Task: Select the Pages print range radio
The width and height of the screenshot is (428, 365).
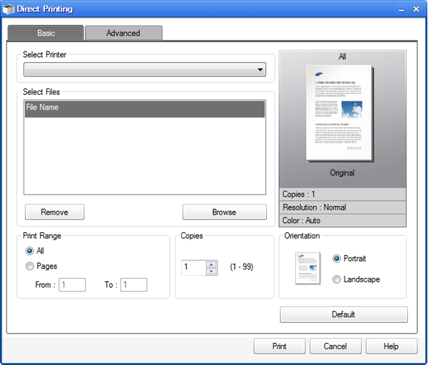Action: click(x=29, y=266)
